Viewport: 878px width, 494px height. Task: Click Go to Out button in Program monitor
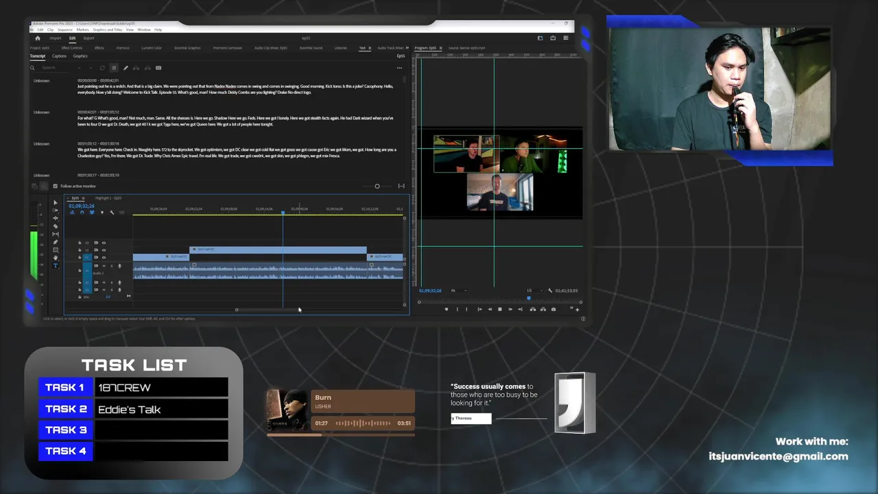[x=520, y=309]
